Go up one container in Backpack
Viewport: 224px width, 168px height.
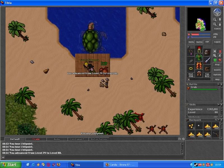click(216, 120)
